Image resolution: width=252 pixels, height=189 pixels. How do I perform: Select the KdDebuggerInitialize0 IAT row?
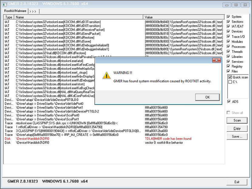coord(114,45)
